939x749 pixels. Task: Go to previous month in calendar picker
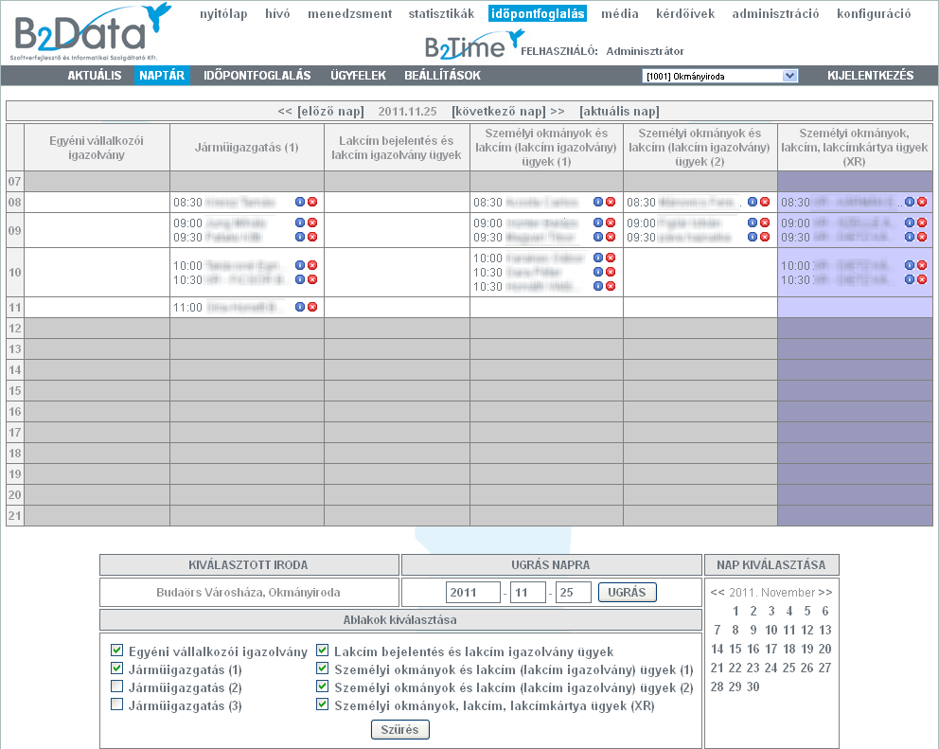point(718,593)
